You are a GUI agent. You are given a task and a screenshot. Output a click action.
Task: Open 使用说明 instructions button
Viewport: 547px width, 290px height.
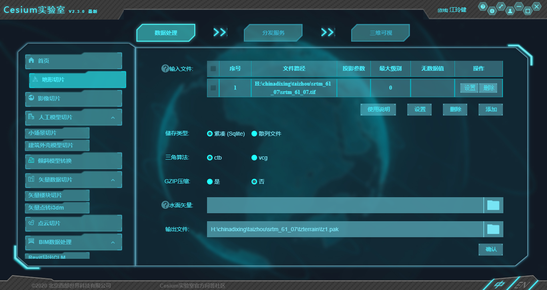(378, 110)
